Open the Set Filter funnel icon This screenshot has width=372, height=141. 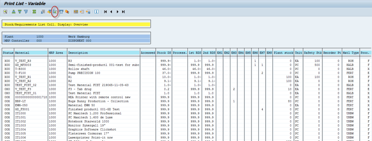pyautogui.click(x=26, y=12)
